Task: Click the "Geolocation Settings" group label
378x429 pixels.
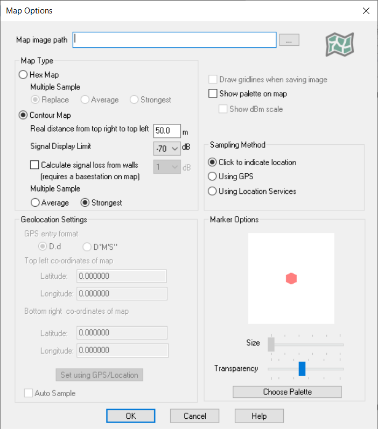Action: coord(54,220)
